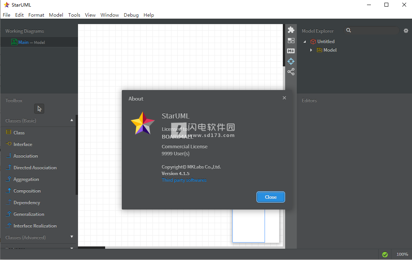Dismiss About dialog with X button
412x260 pixels.
pos(284,98)
